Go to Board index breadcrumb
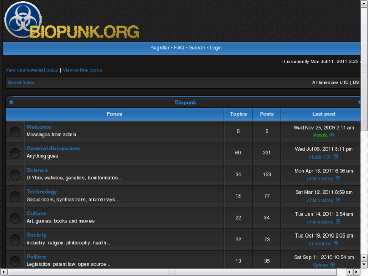 [21, 82]
